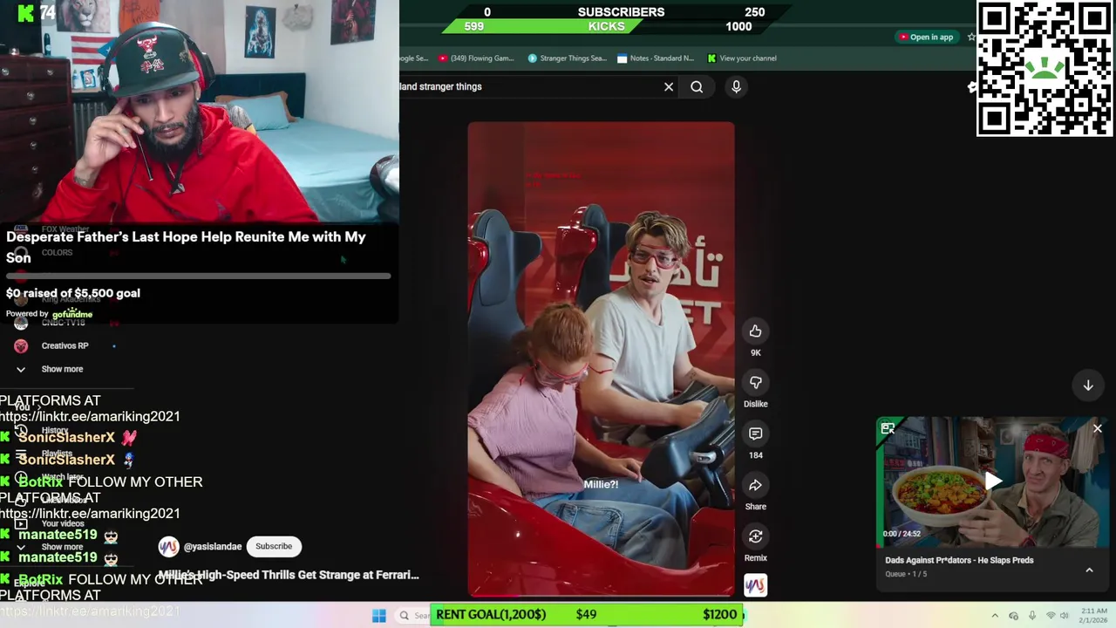The width and height of the screenshot is (1116, 628).
Task: Expand subscriptions with Show more
Action: (x=61, y=369)
